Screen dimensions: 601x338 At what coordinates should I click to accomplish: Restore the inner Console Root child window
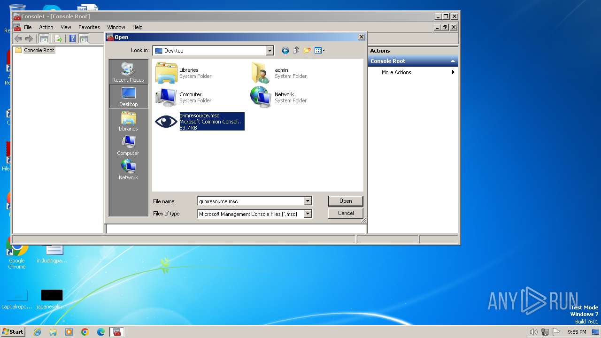pyautogui.click(x=445, y=27)
